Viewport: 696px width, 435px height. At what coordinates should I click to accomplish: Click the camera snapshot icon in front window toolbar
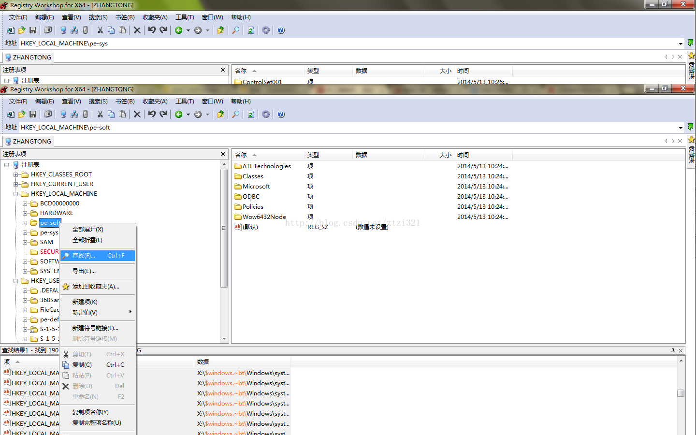point(48,114)
